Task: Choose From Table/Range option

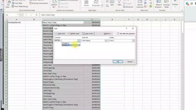Action: [x=20, y=6]
